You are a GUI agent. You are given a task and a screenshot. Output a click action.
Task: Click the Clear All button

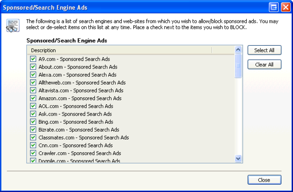[265, 64]
